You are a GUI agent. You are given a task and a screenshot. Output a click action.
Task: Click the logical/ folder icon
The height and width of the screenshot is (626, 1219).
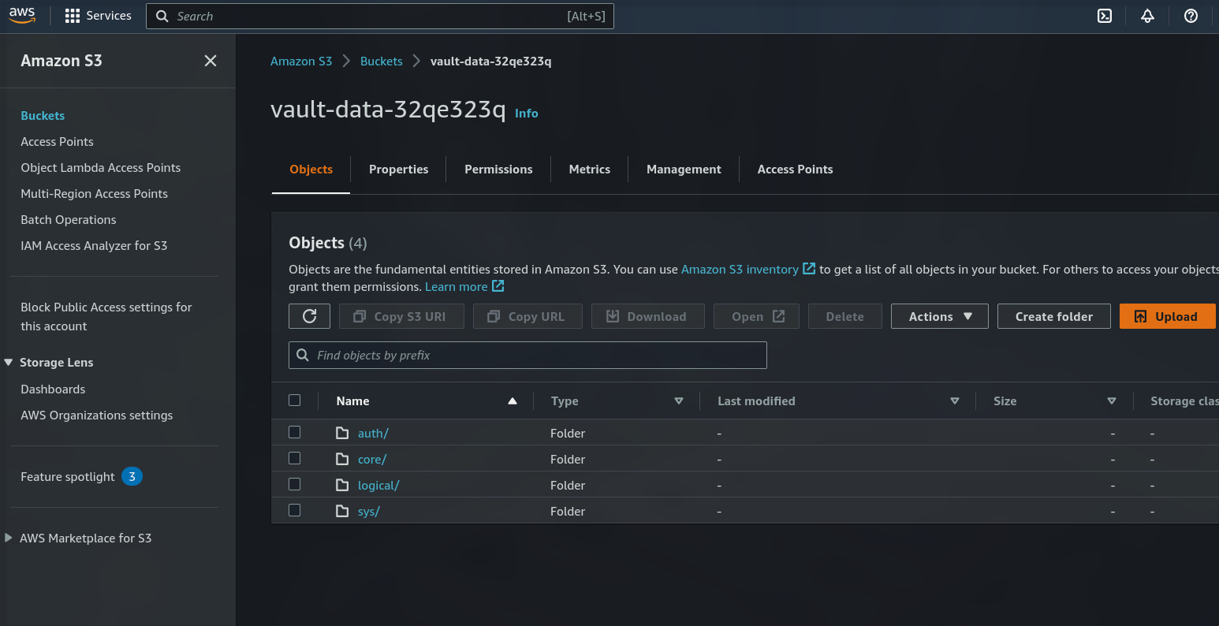click(x=342, y=485)
